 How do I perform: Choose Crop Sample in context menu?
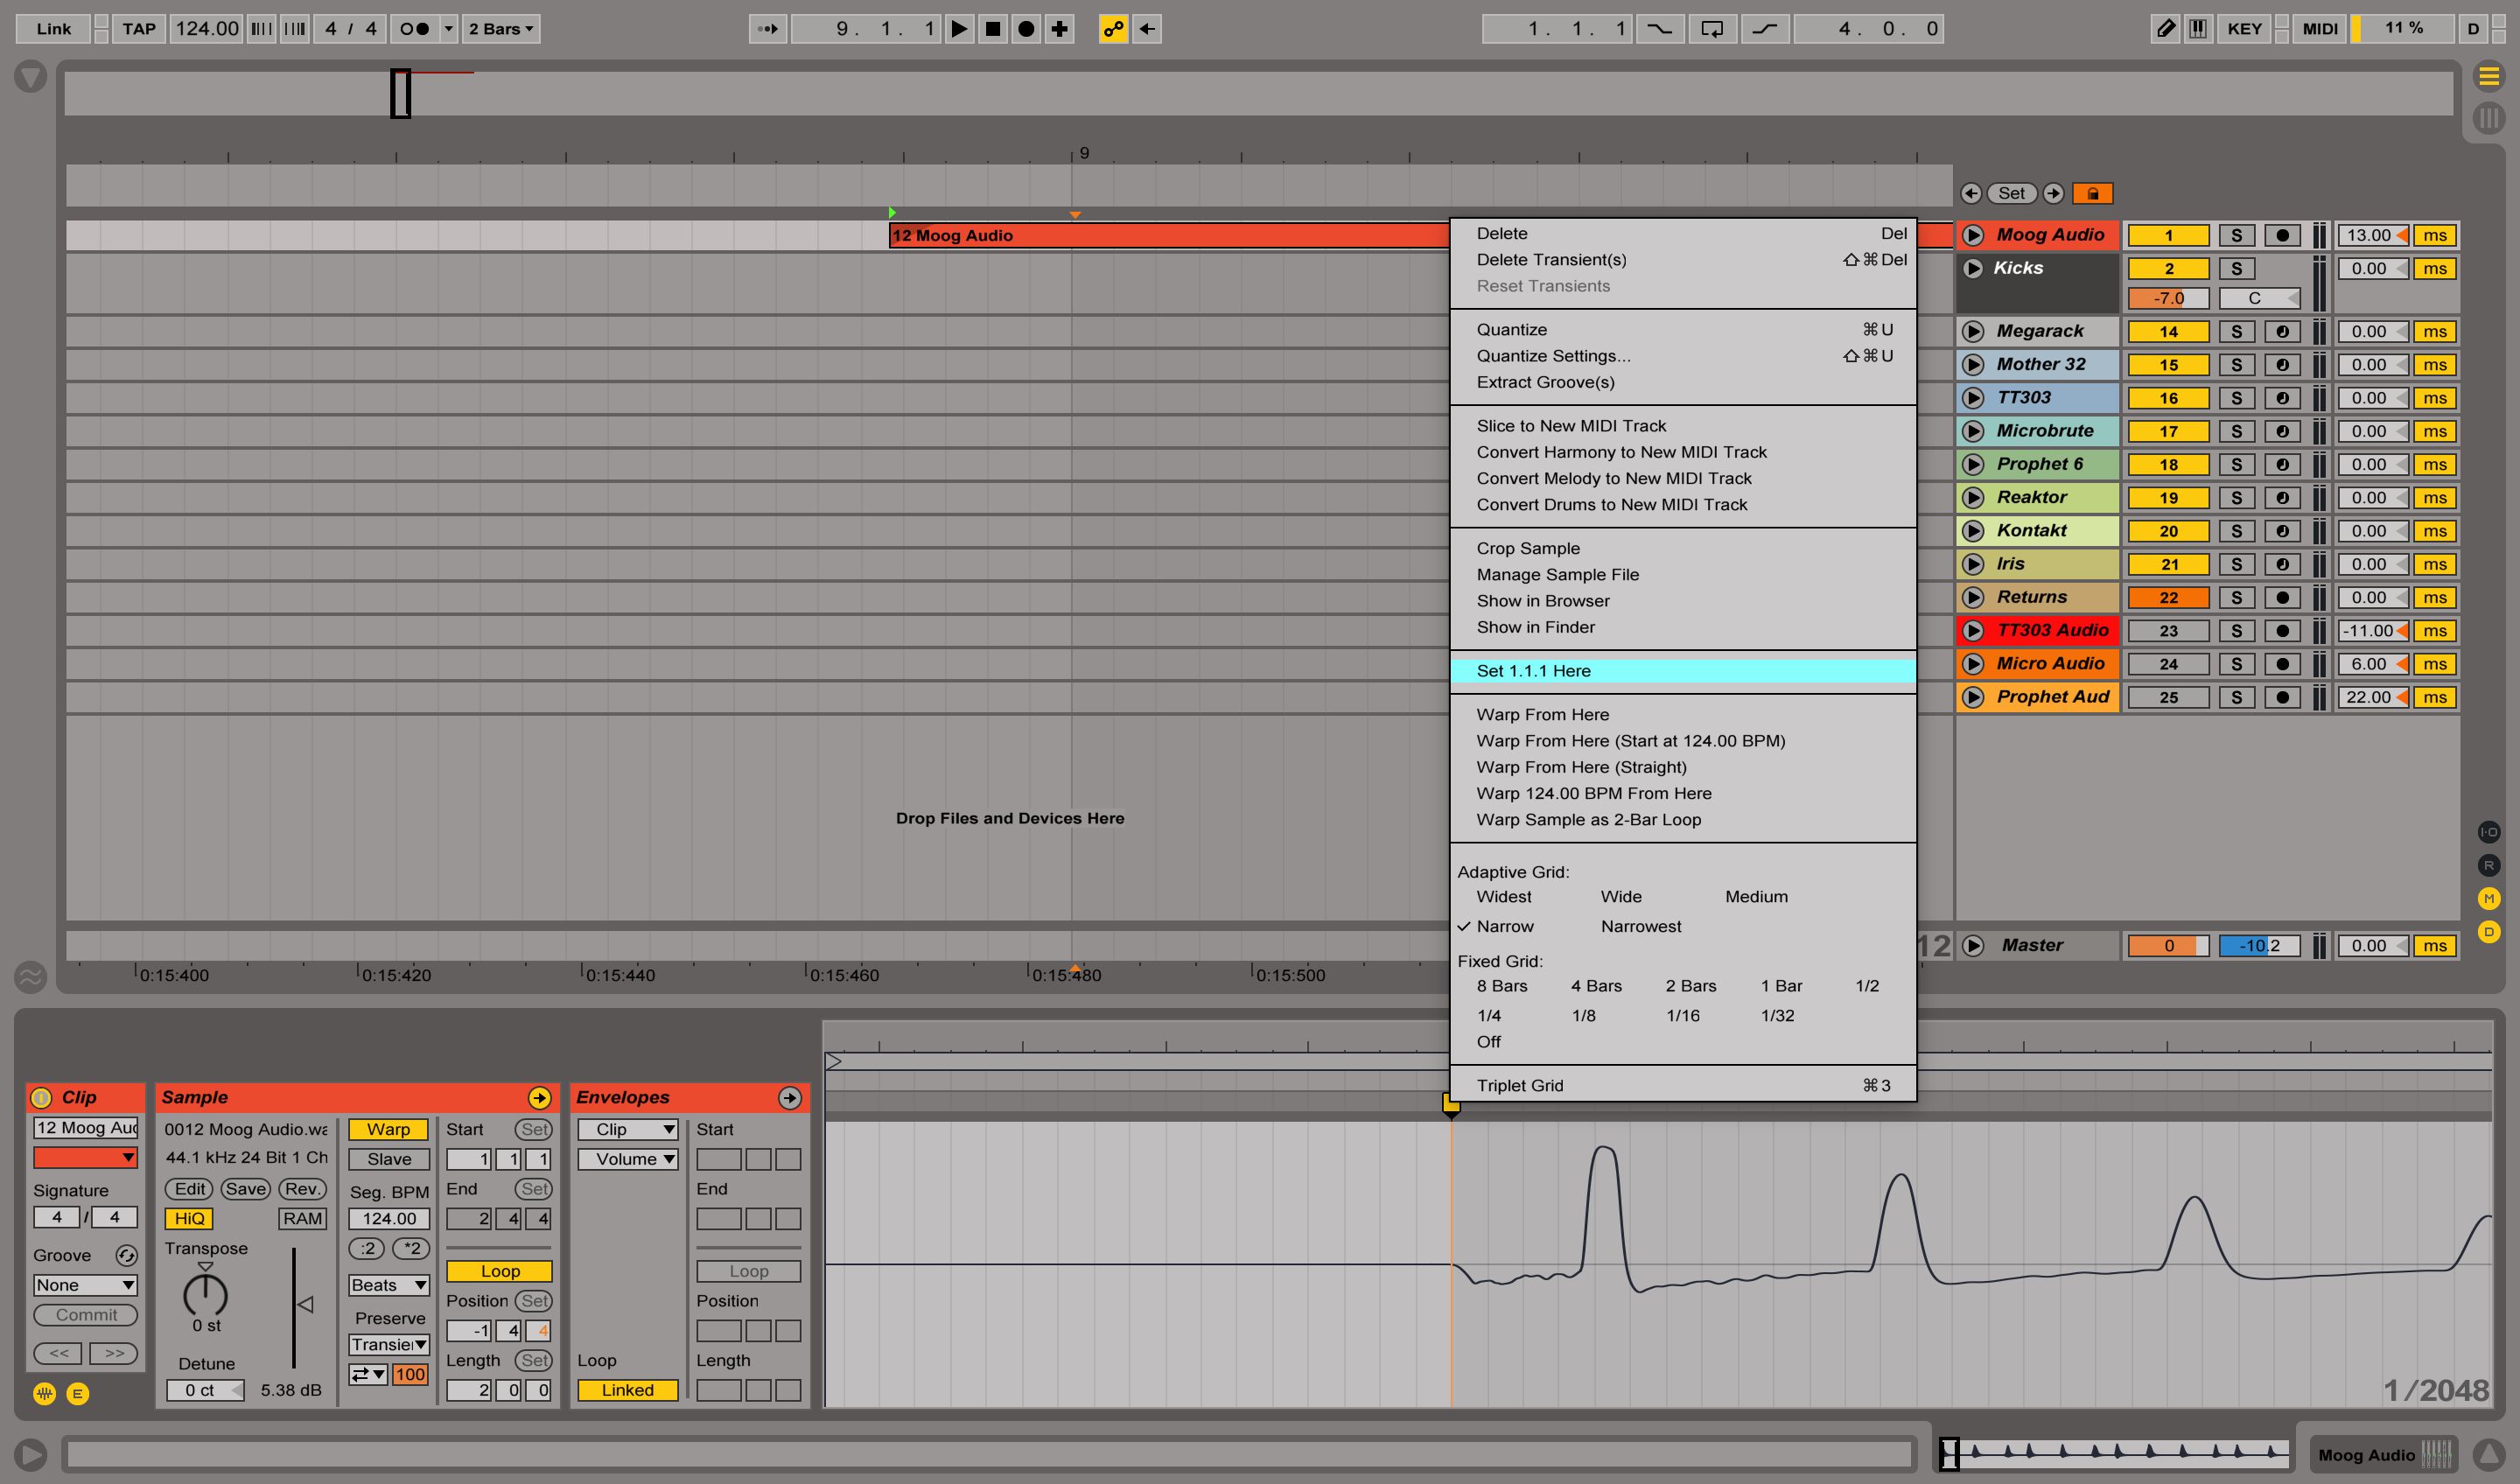tap(1683, 548)
